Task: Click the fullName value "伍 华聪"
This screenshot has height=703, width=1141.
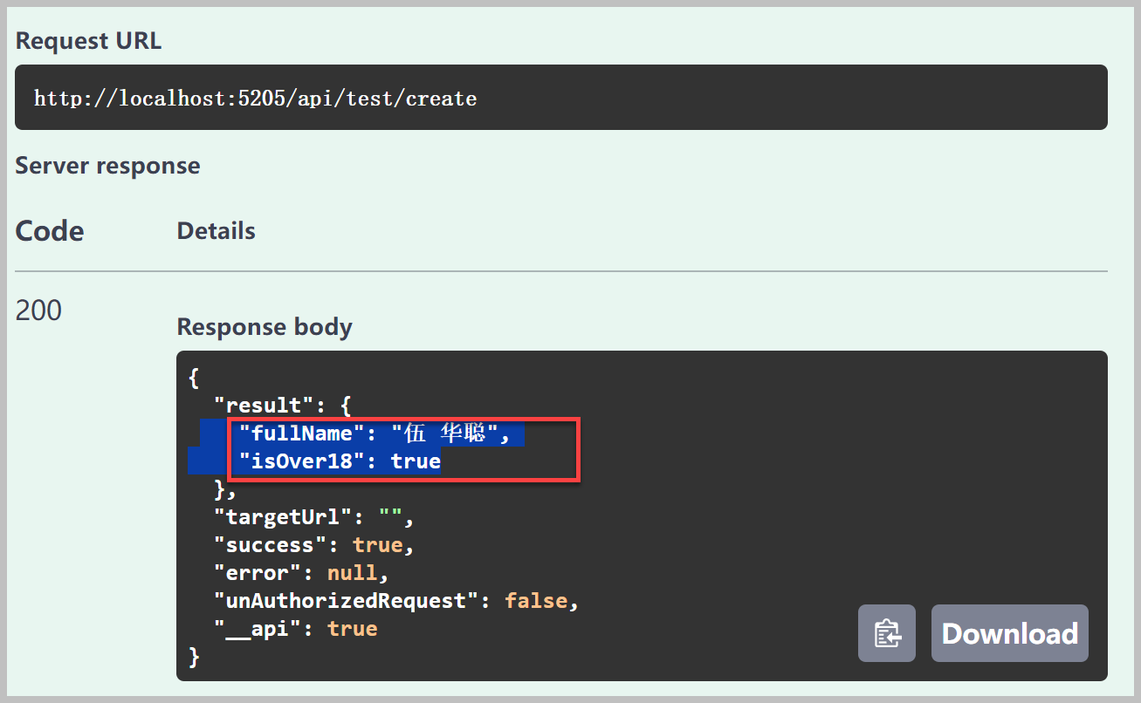Action: 443,433
